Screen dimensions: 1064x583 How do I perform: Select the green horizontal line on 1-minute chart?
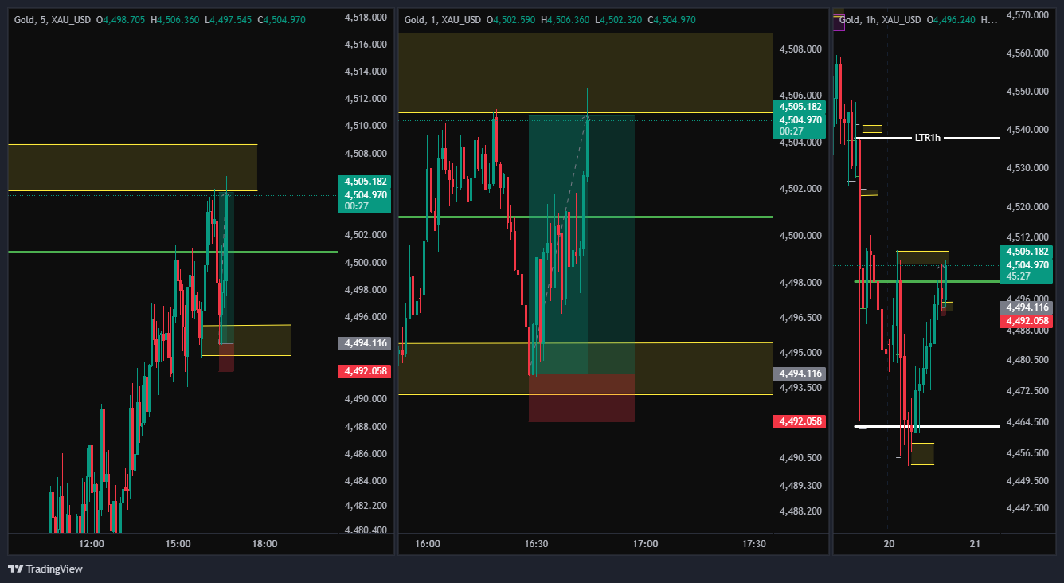pos(585,217)
